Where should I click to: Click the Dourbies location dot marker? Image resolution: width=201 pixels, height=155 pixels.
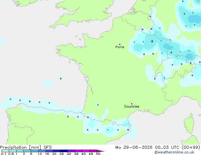[x=132, y=104]
